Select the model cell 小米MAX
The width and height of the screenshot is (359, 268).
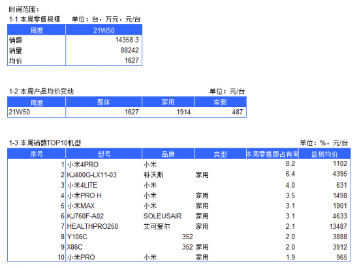[81, 206]
